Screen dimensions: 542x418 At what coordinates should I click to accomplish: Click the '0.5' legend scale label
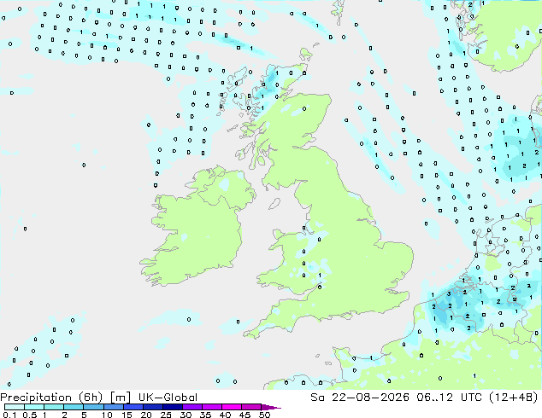pyautogui.click(x=29, y=415)
